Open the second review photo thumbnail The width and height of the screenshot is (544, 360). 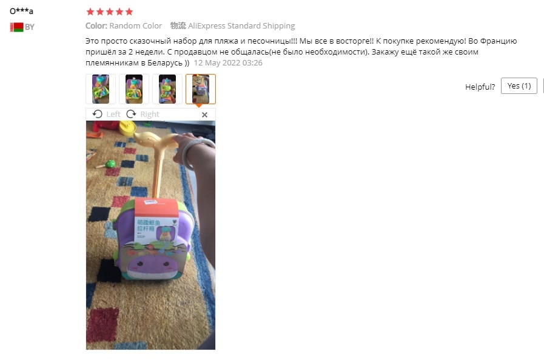click(x=134, y=89)
